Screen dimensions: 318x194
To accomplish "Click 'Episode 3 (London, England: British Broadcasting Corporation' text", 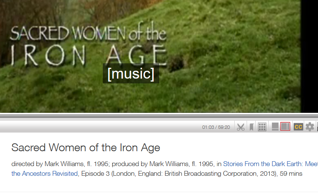I will tap(170, 174).
